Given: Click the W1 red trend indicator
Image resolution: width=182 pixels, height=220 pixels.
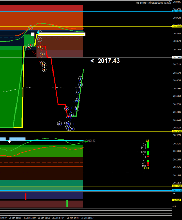Looking at the screenshot, I should pyautogui.click(x=148, y=163).
